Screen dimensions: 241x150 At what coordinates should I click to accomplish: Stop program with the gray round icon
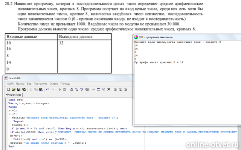65,89
